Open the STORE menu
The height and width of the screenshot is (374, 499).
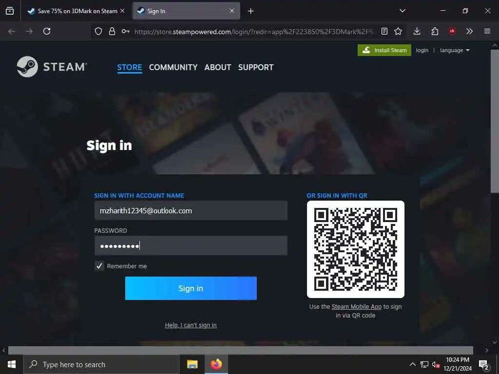pos(130,67)
